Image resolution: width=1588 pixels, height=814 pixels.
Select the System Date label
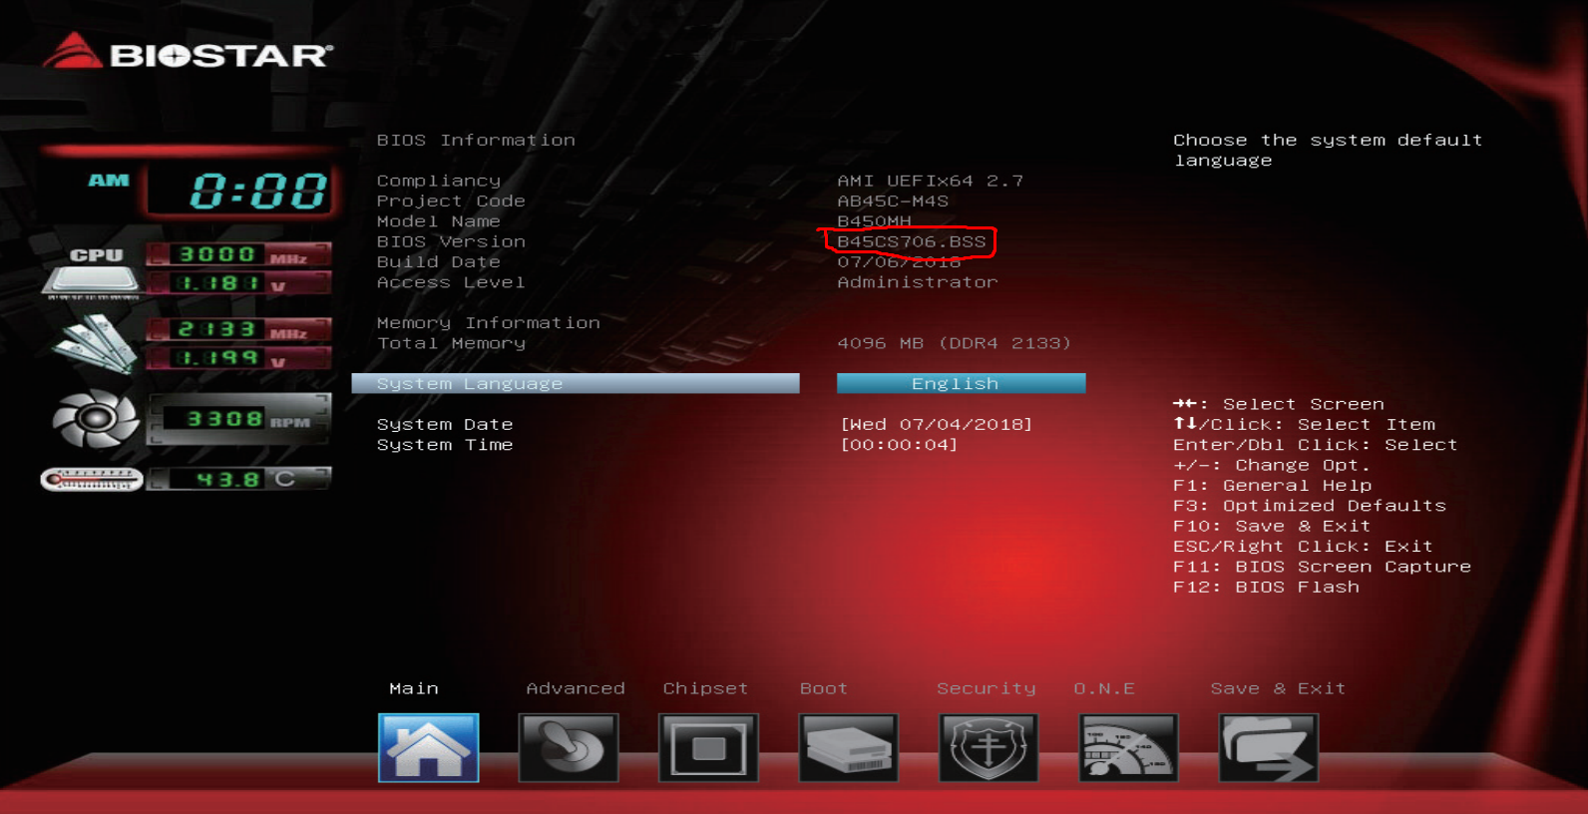click(445, 424)
